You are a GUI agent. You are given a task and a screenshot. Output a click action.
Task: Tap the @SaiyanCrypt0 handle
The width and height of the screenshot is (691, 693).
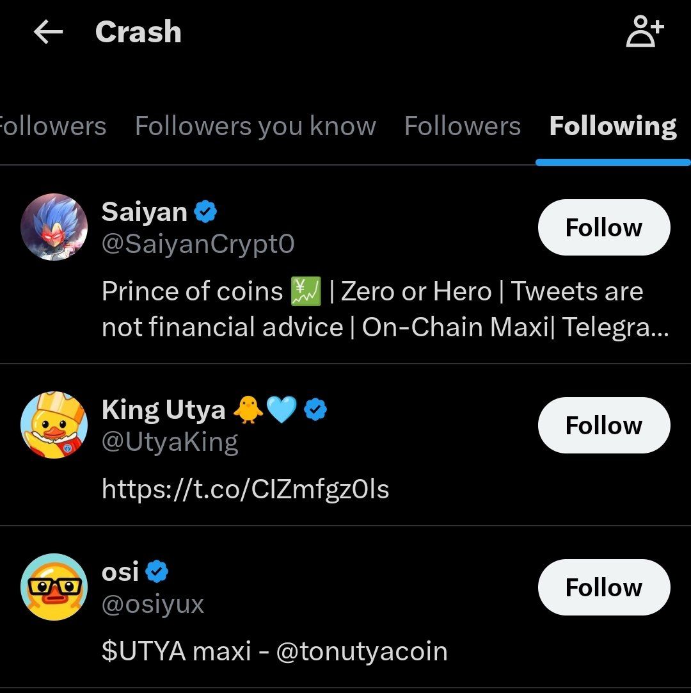click(x=198, y=244)
